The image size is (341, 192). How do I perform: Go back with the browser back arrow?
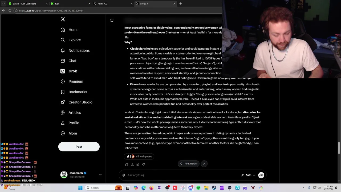point(3,11)
